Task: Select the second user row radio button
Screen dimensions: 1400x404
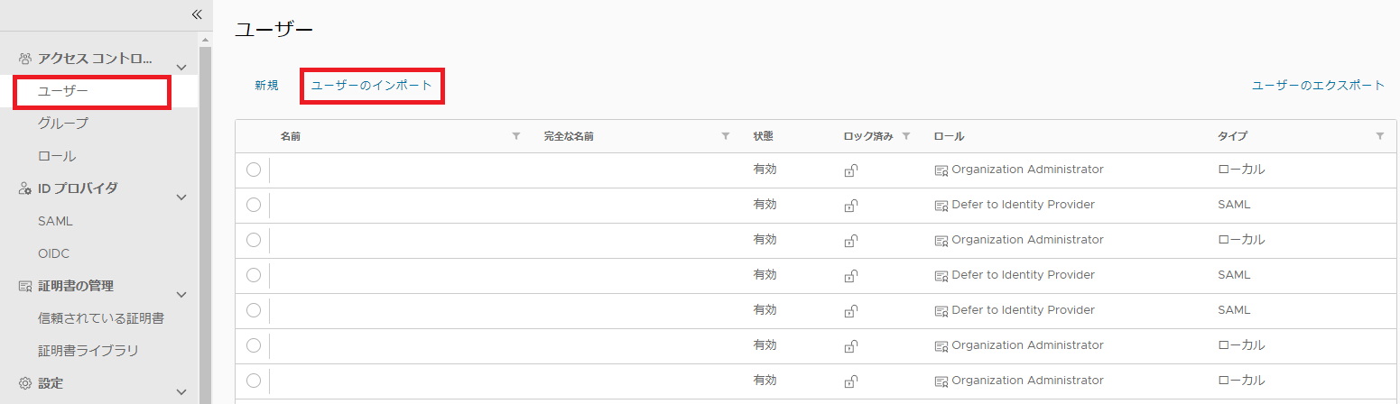Action: [254, 205]
